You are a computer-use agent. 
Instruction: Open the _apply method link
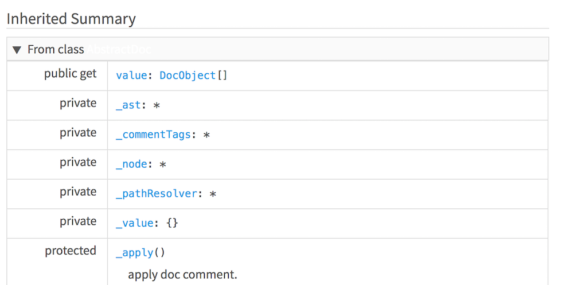[x=135, y=253]
